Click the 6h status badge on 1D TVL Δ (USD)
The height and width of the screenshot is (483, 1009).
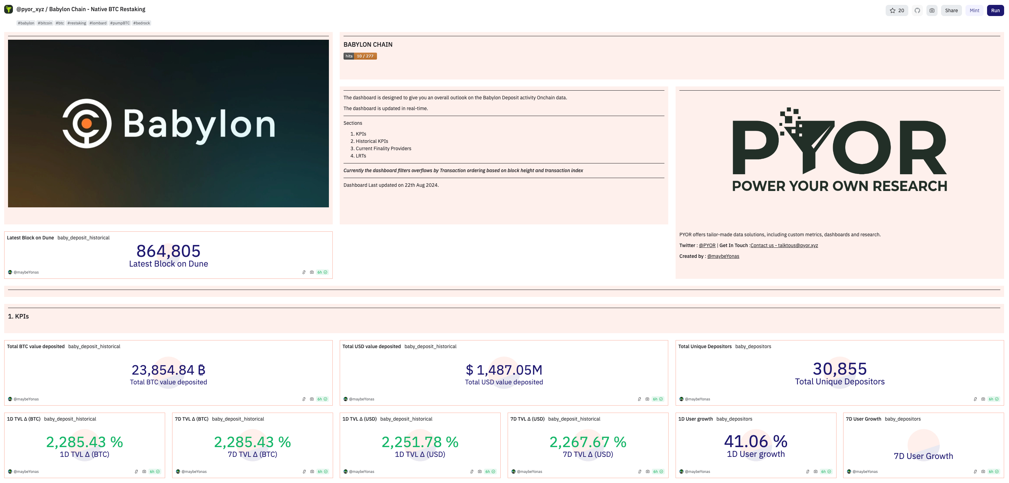coord(490,472)
